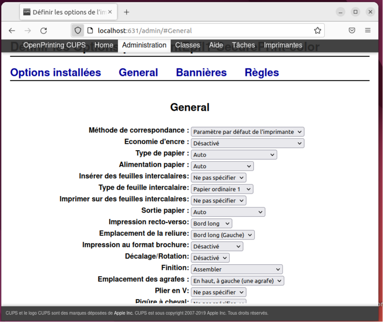Screen dimensions: 383x322
Task: Open the Tâches menu item
Action: pos(243,45)
